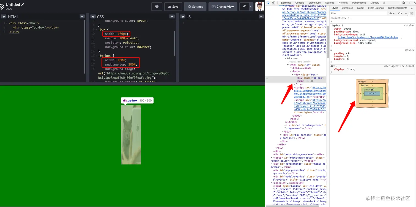This screenshot has width=416, height=207.
Task: Expand the HTML panel dropdown chevron
Action: [82, 16]
